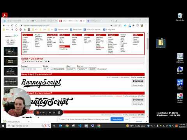
Task: Open the Barney Script title link
Action: [27, 74]
